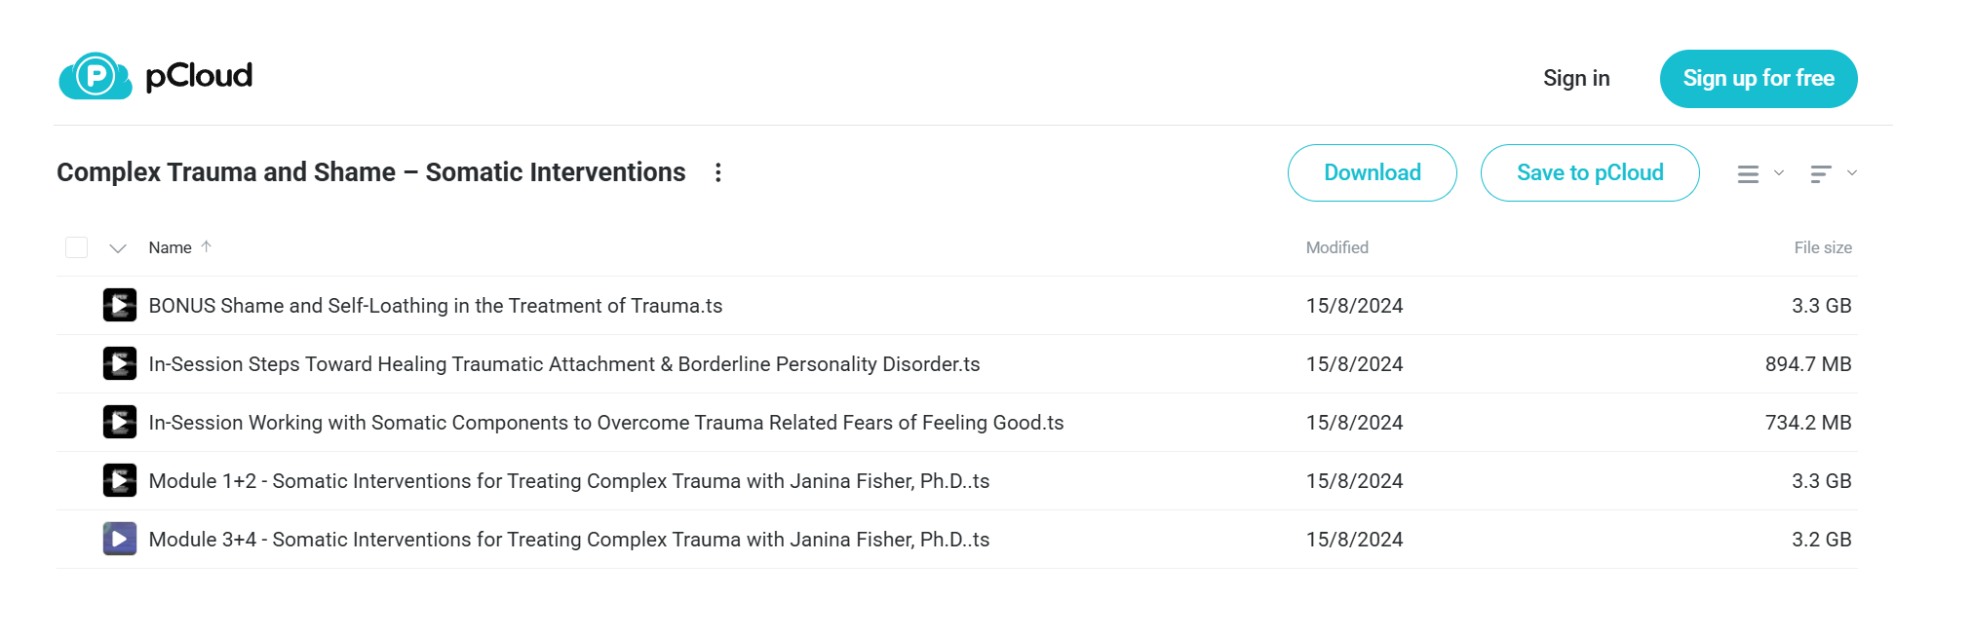Click the Module 1+2 video file icon

120,480
